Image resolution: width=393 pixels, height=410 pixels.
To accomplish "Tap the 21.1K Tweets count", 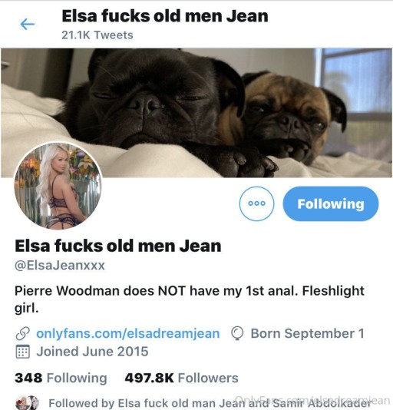I will [97, 35].
